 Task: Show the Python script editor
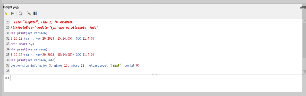21,13
